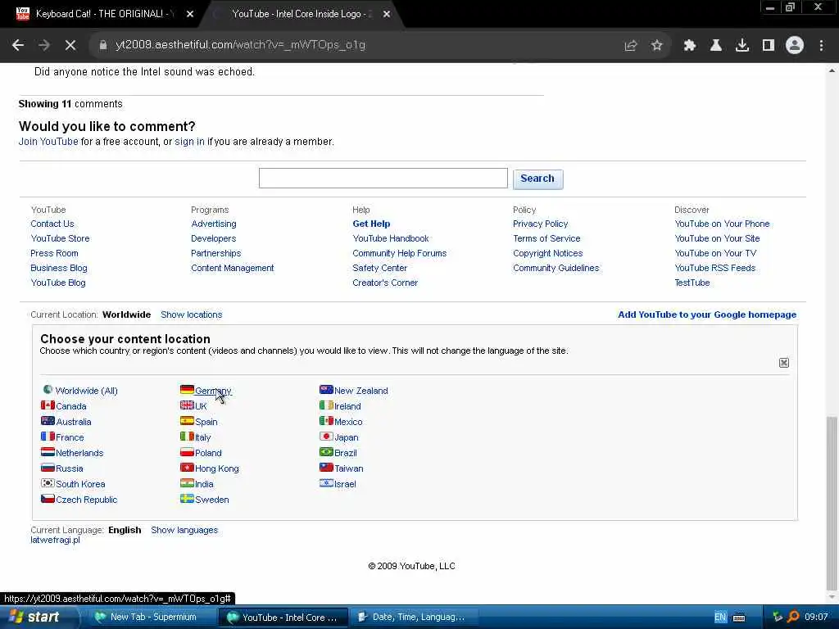Click the Sweden flag icon

187,499
